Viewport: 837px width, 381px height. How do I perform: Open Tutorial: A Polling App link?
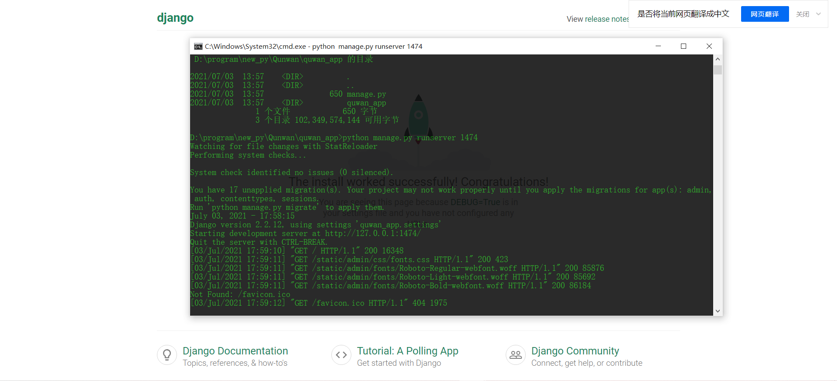coord(408,351)
